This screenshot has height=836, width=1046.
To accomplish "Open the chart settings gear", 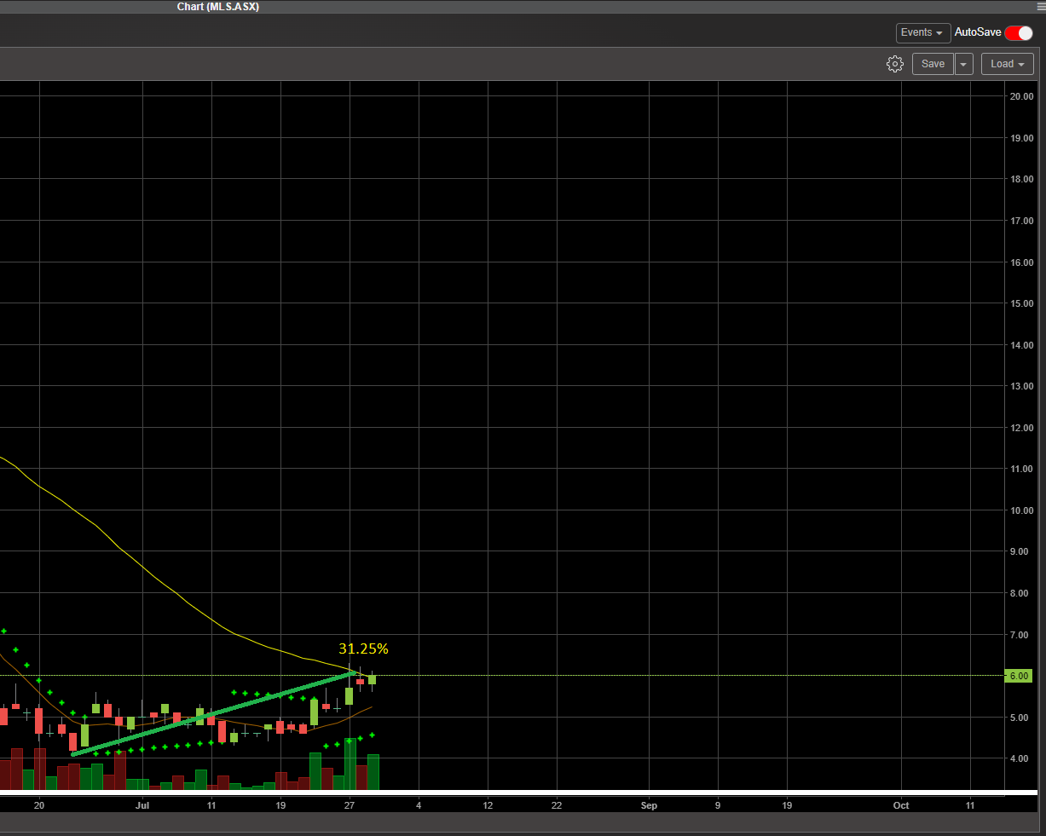I will pyautogui.click(x=894, y=64).
